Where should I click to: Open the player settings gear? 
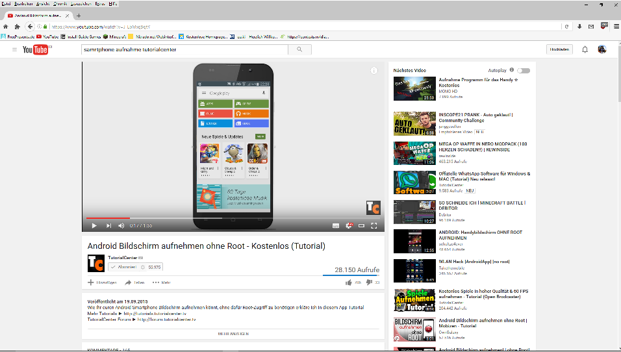point(349,225)
